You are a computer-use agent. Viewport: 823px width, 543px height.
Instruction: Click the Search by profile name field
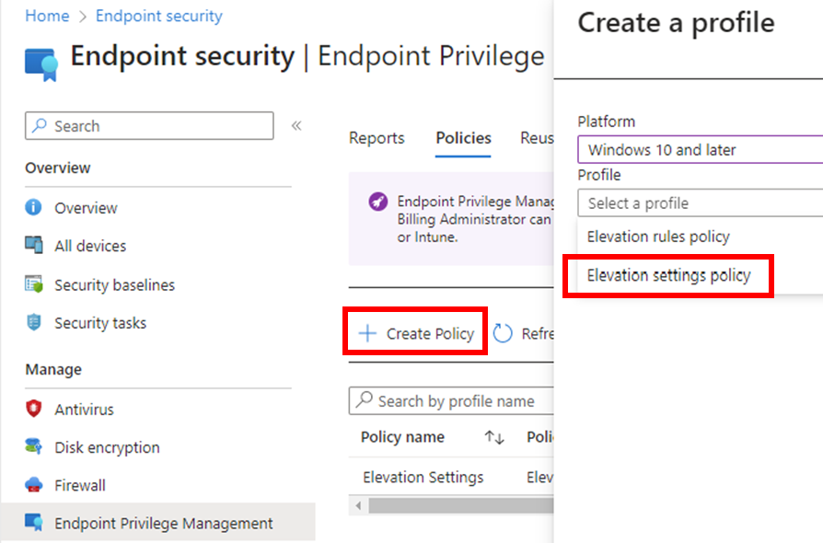[x=456, y=401]
